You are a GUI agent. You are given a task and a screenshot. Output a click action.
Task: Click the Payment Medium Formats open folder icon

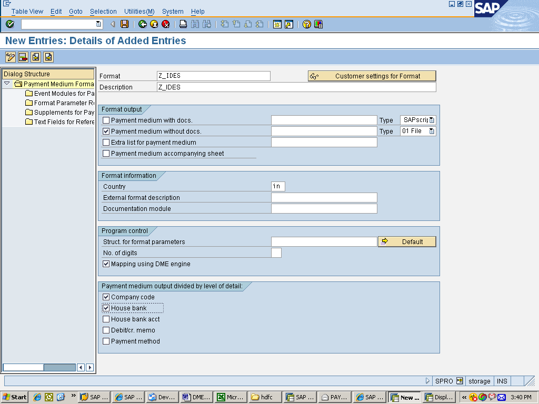(x=18, y=84)
